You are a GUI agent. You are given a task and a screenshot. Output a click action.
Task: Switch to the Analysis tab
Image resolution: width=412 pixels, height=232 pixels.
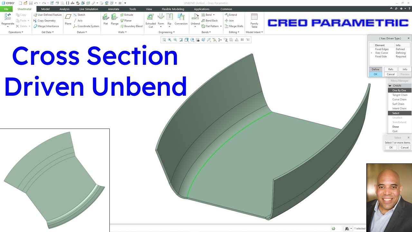pyautogui.click(x=64, y=9)
